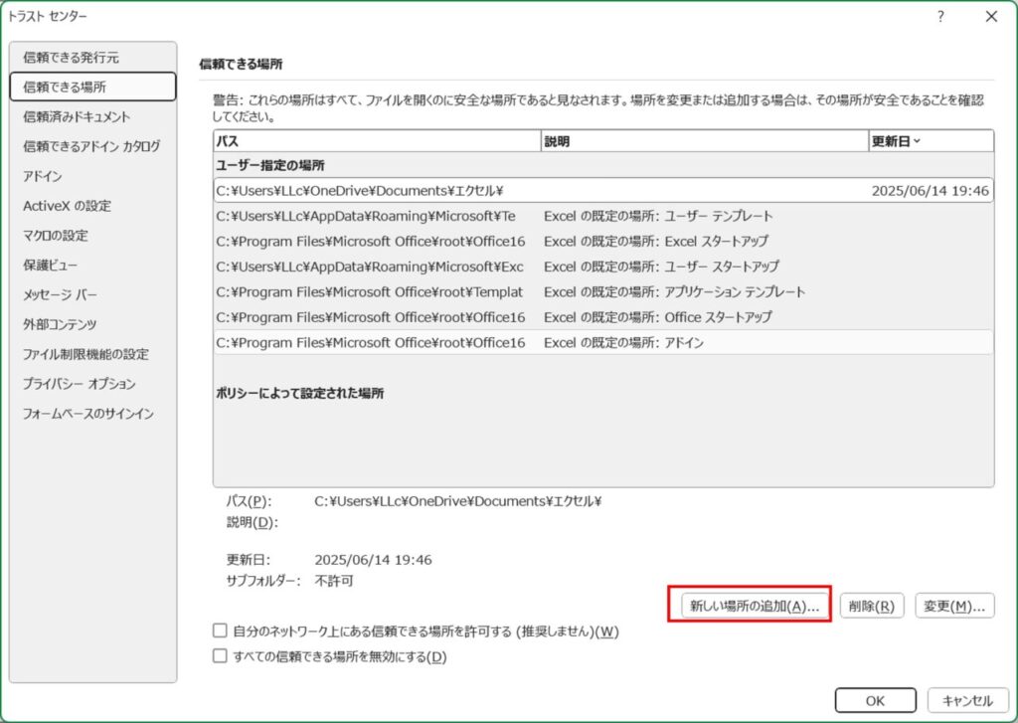Click the help question mark icon
Image resolution: width=1018 pixels, height=723 pixels.
[x=940, y=16]
